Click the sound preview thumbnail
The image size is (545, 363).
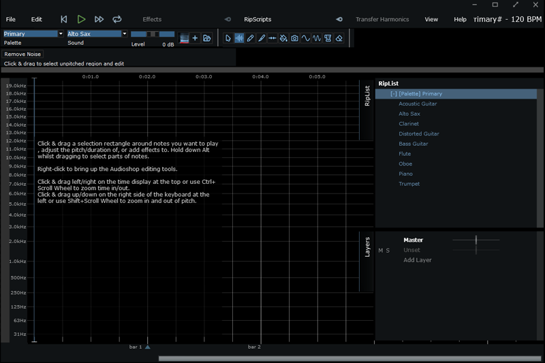pyautogui.click(x=184, y=38)
